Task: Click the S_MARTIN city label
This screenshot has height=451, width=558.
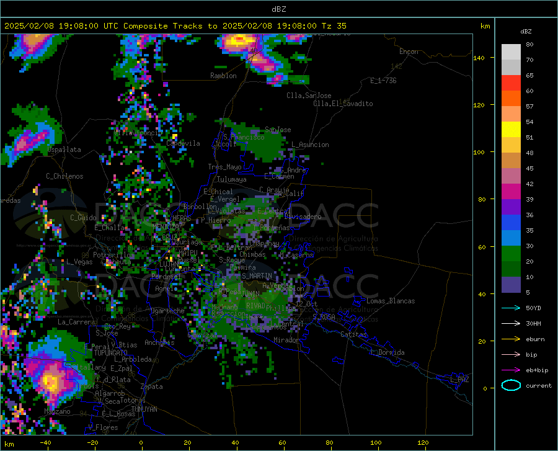Action: click(x=257, y=276)
